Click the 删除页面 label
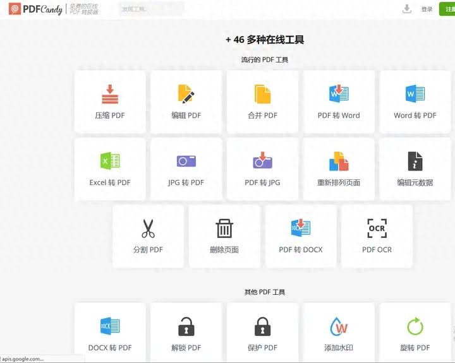This screenshot has height=363, width=455. (224, 249)
